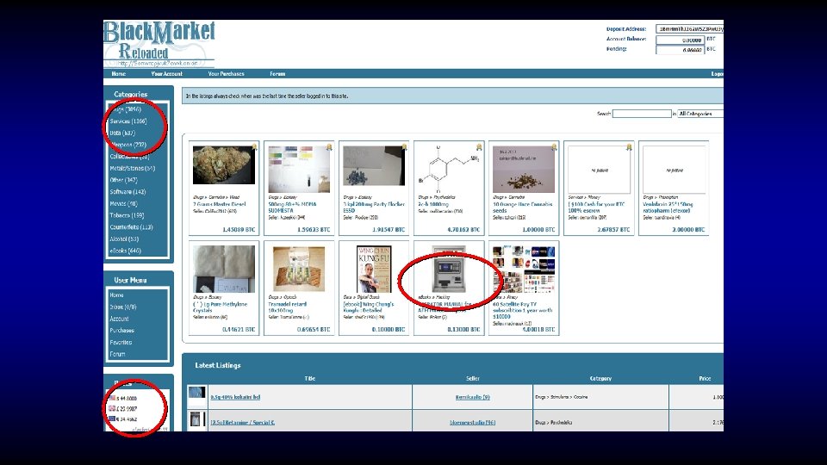Open Your Account in the top navigation
Screen dimensions: 827x465
click(166, 74)
